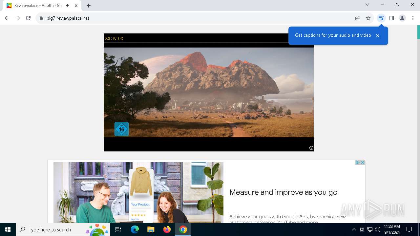Switch to Chrome in the taskbar

click(x=183, y=229)
